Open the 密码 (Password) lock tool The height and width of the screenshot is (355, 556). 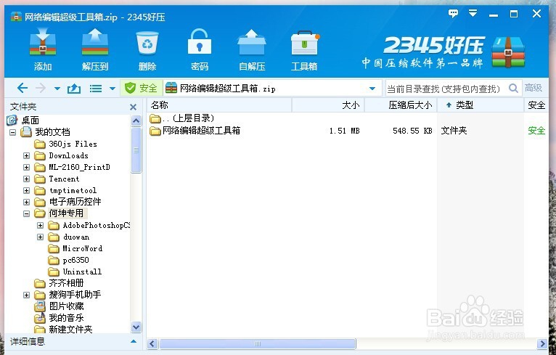coord(200,49)
